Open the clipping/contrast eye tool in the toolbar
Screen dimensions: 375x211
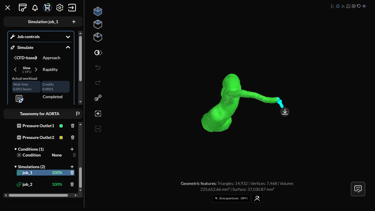click(98, 52)
